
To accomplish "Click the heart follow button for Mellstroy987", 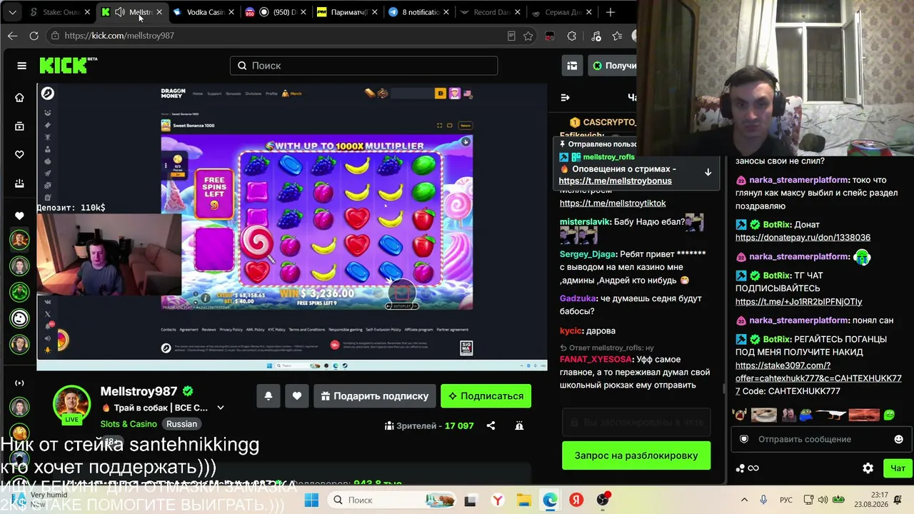I will tap(297, 396).
